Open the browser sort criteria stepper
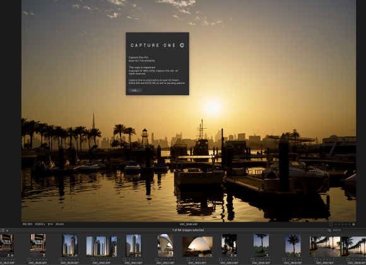Viewport: 366px width, 265px height. (x=3, y=230)
